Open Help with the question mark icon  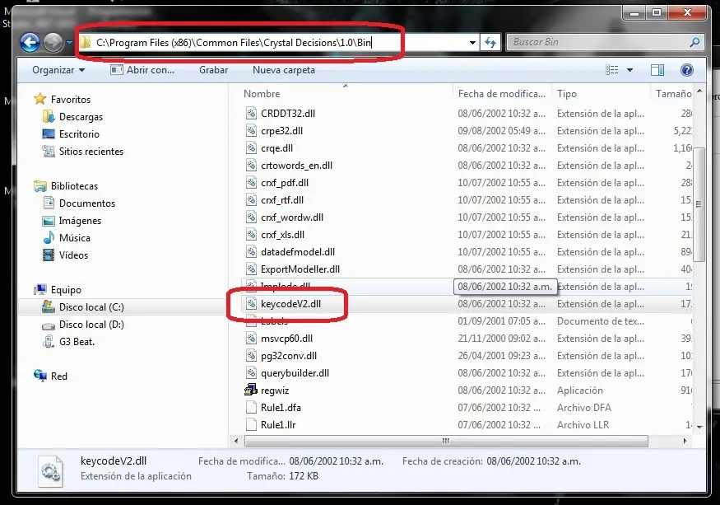686,70
